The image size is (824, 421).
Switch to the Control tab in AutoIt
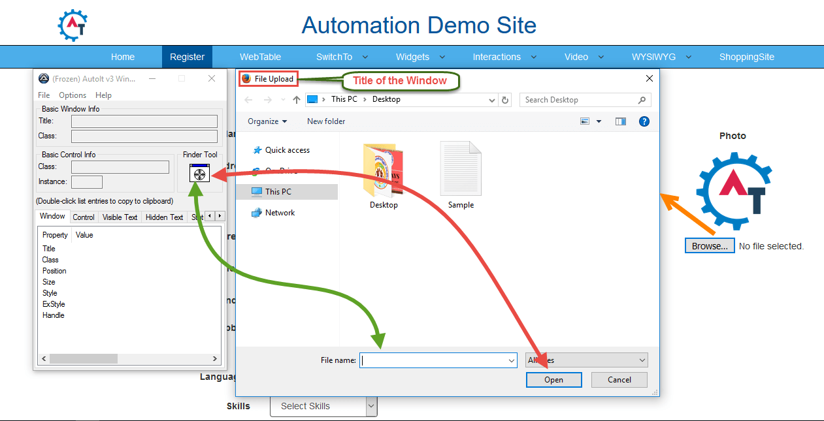pyautogui.click(x=83, y=217)
